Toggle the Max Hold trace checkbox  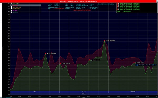pyautogui.click(x=11, y=6)
